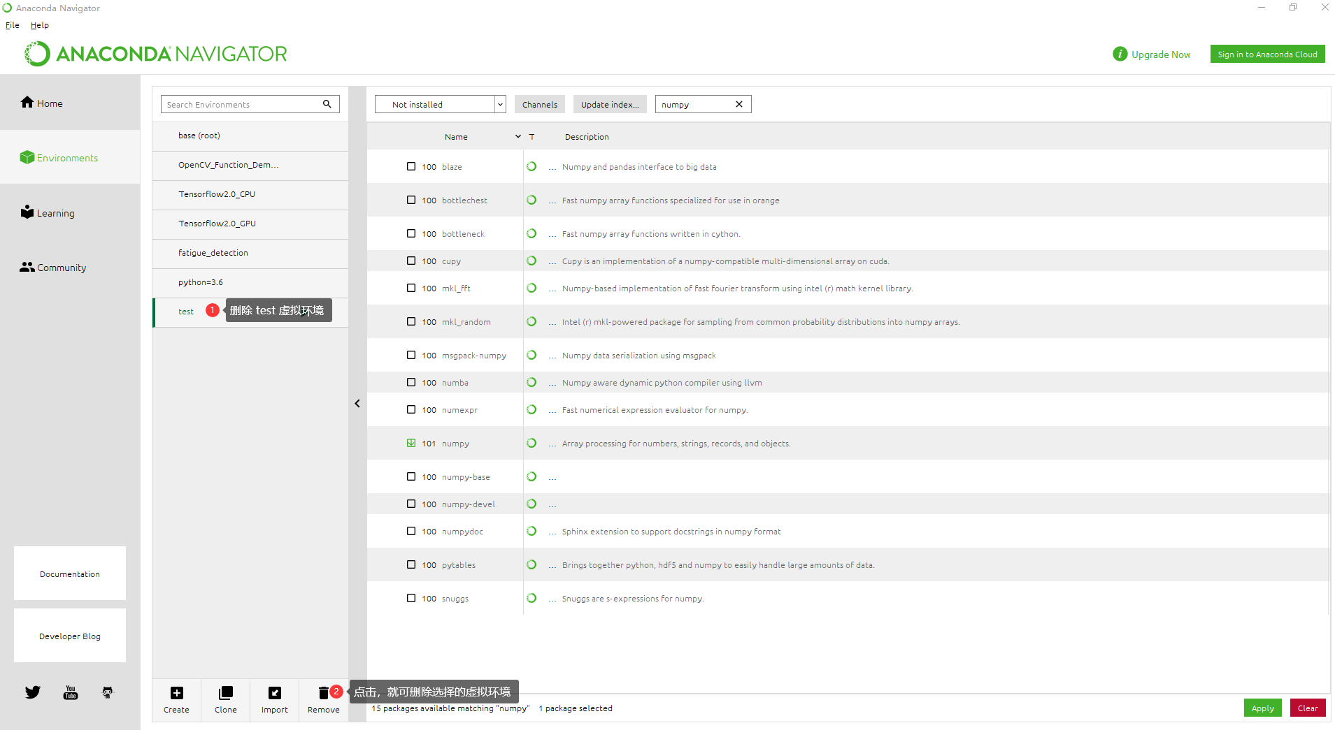Apply the selected package changes

pyautogui.click(x=1262, y=708)
